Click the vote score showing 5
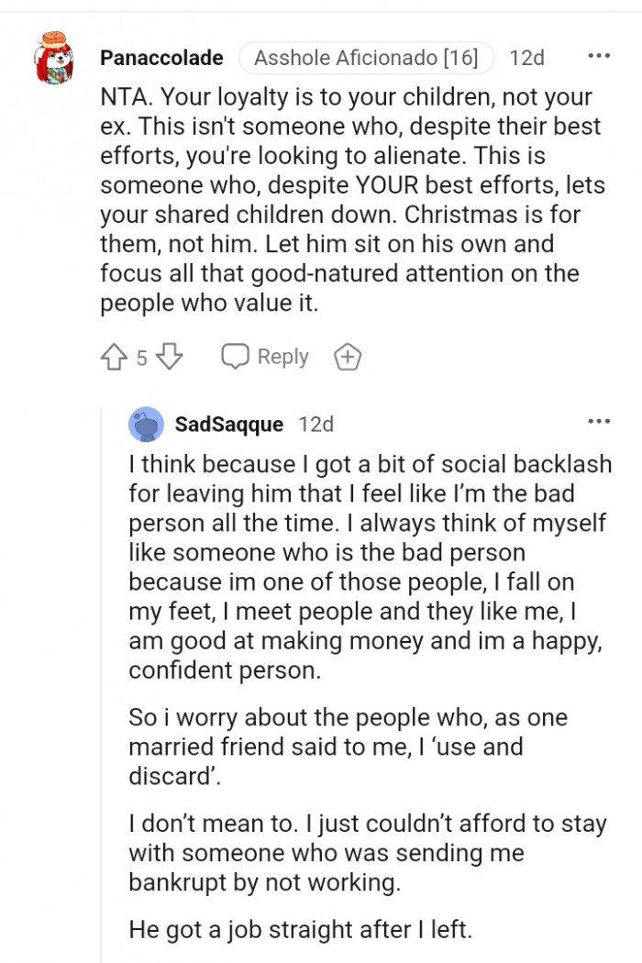 point(142,358)
